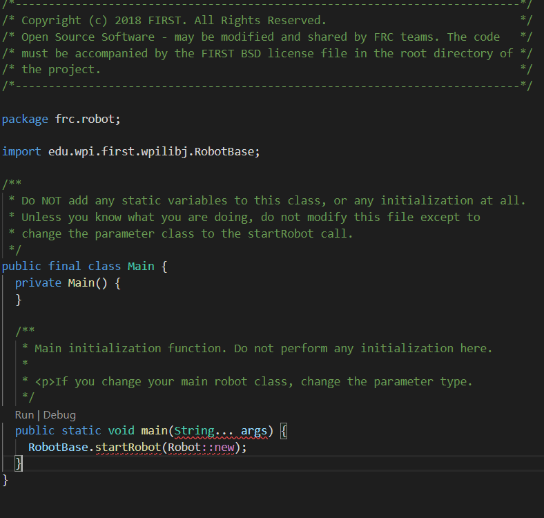
Task: Click the final keyword in class declaration
Action: [64, 267]
